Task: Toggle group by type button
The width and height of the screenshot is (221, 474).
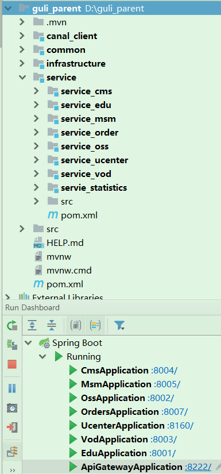Action: click(75, 325)
